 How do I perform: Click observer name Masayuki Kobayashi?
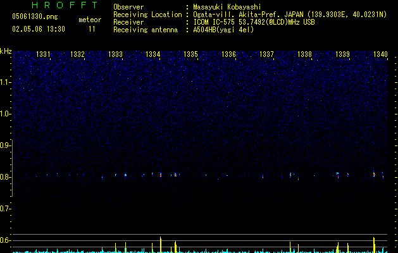[x=227, y=7]
